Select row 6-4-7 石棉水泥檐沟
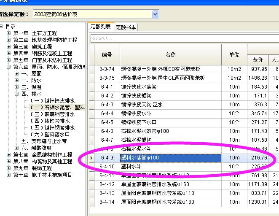This screenshot has height=216, width=279. point(184,140)
